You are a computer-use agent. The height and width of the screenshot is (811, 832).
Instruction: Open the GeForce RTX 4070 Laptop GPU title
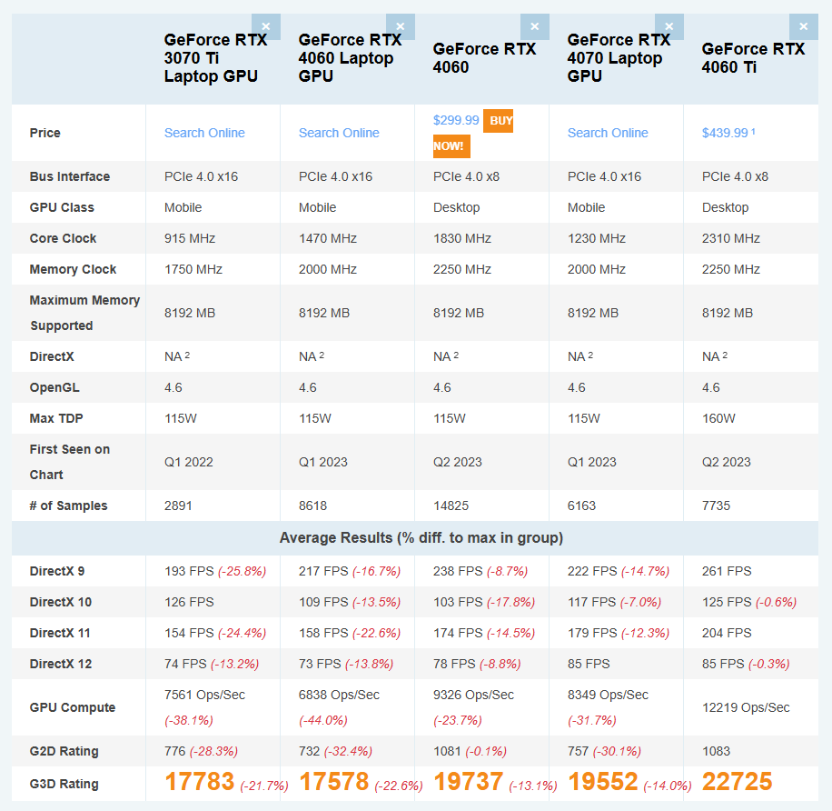point(619,58)
